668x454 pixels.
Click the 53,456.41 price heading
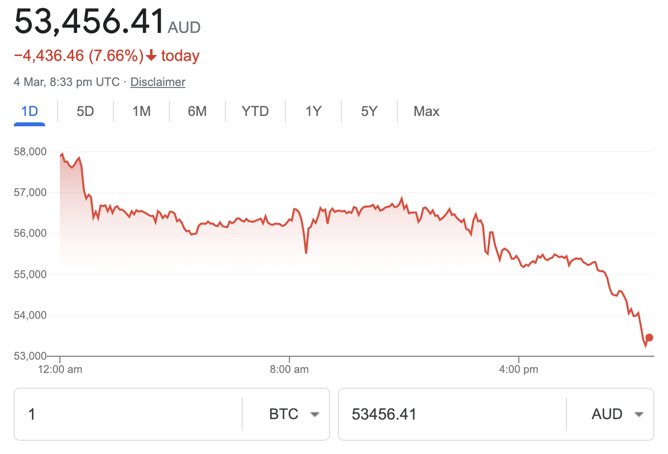89,22
